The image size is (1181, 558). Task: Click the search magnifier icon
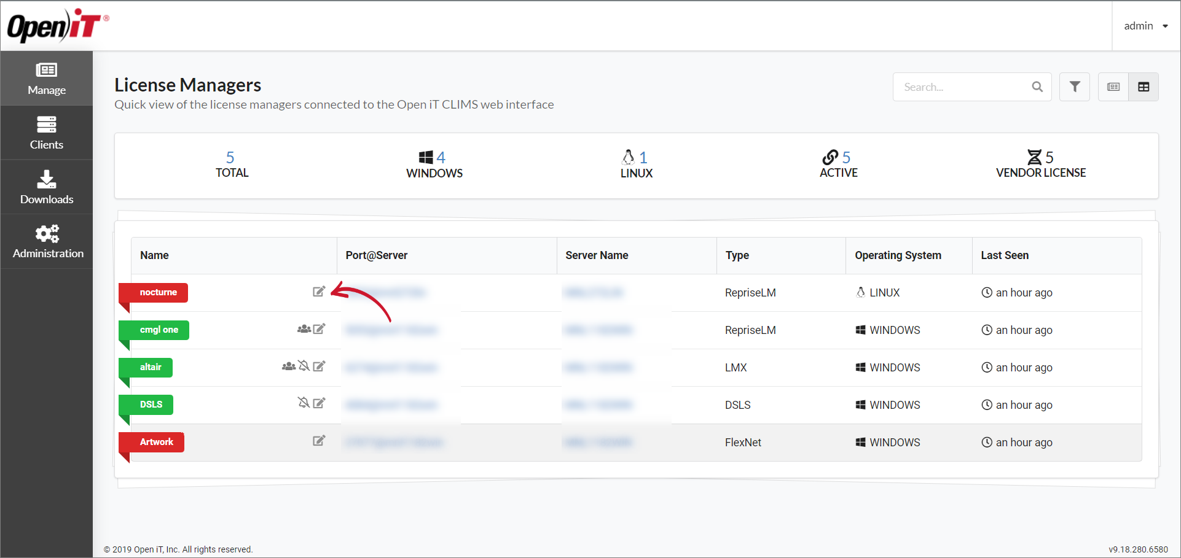(1037, 87)
